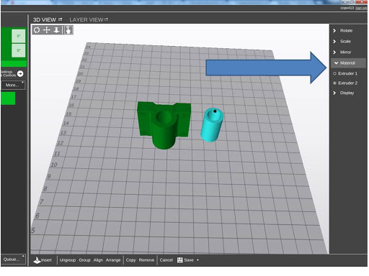This screenshot has height=276, width=369.
Task: Select the pan move tool icon
Action: tap(46, 30)
